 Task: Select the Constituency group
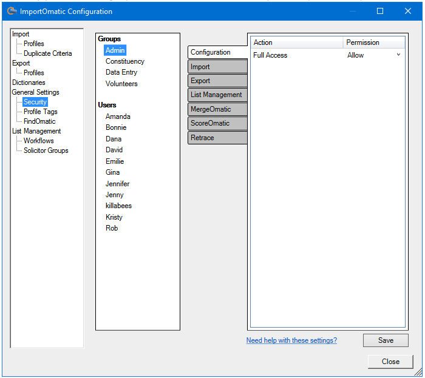coord(125,61)
